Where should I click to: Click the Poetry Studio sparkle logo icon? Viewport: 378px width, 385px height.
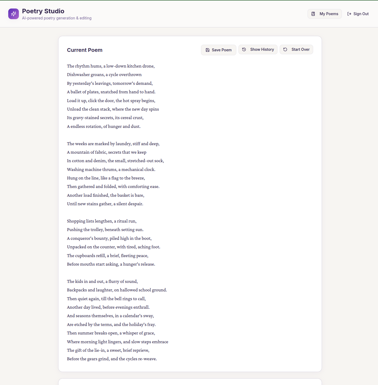coord(14,14)
